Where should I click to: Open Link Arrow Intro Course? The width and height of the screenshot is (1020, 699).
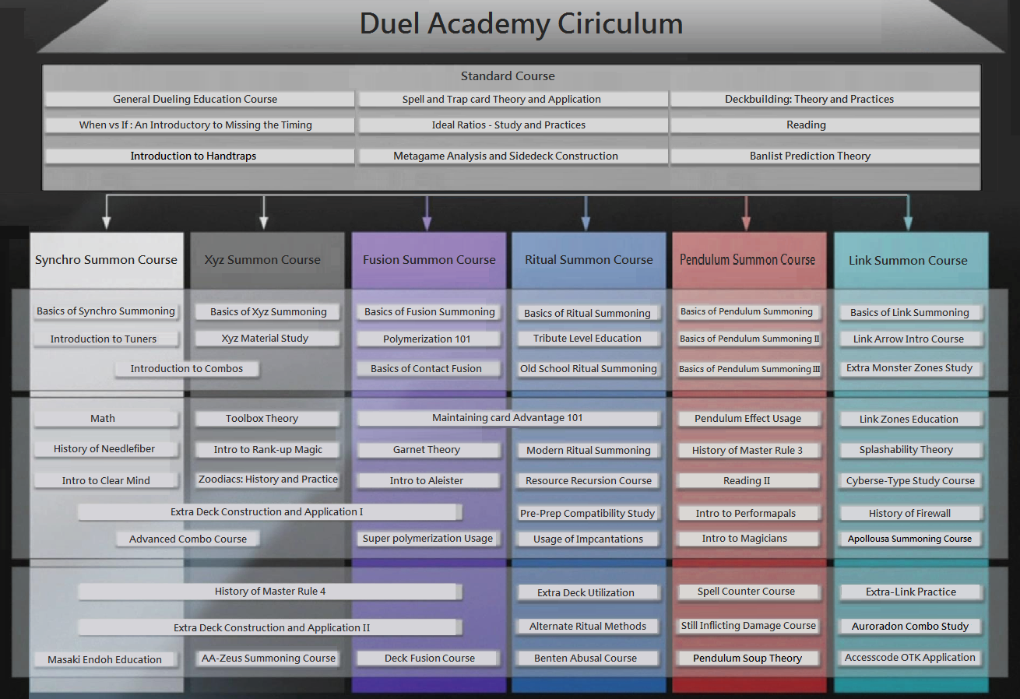click(x=910, y=339)
